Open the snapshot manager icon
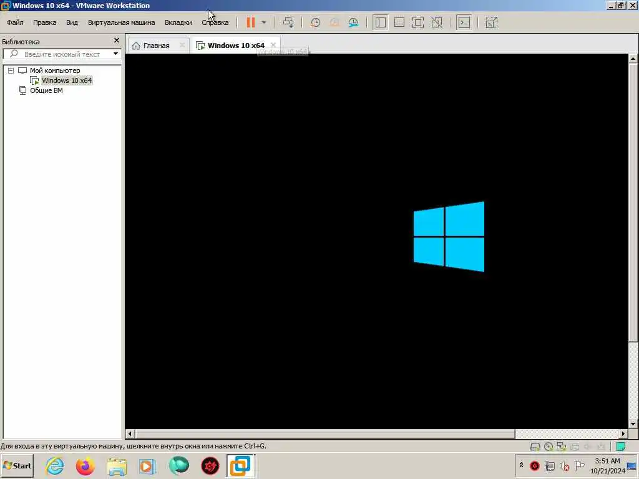Image resolution: width=639 pixels, height=479 pixels. [353, 22]
